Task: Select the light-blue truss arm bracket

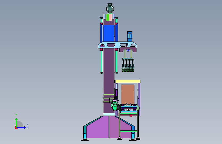Action: point(118,45)
